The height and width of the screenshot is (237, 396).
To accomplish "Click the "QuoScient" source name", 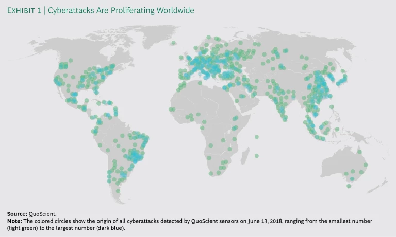I will pyautogui.click(x=42, y=213).
